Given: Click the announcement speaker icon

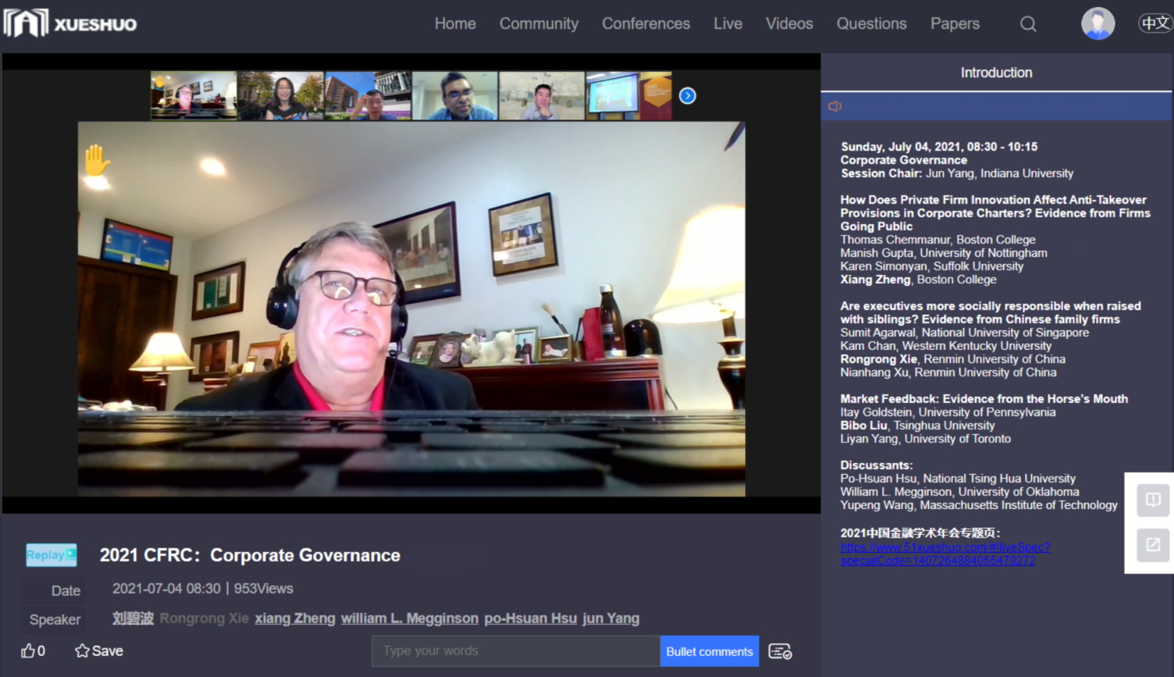Looking at the screenshot, I should 834,106.
